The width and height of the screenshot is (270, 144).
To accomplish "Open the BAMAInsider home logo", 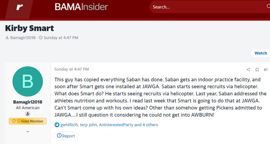I will pyautogui.click(x=81, y=7).
